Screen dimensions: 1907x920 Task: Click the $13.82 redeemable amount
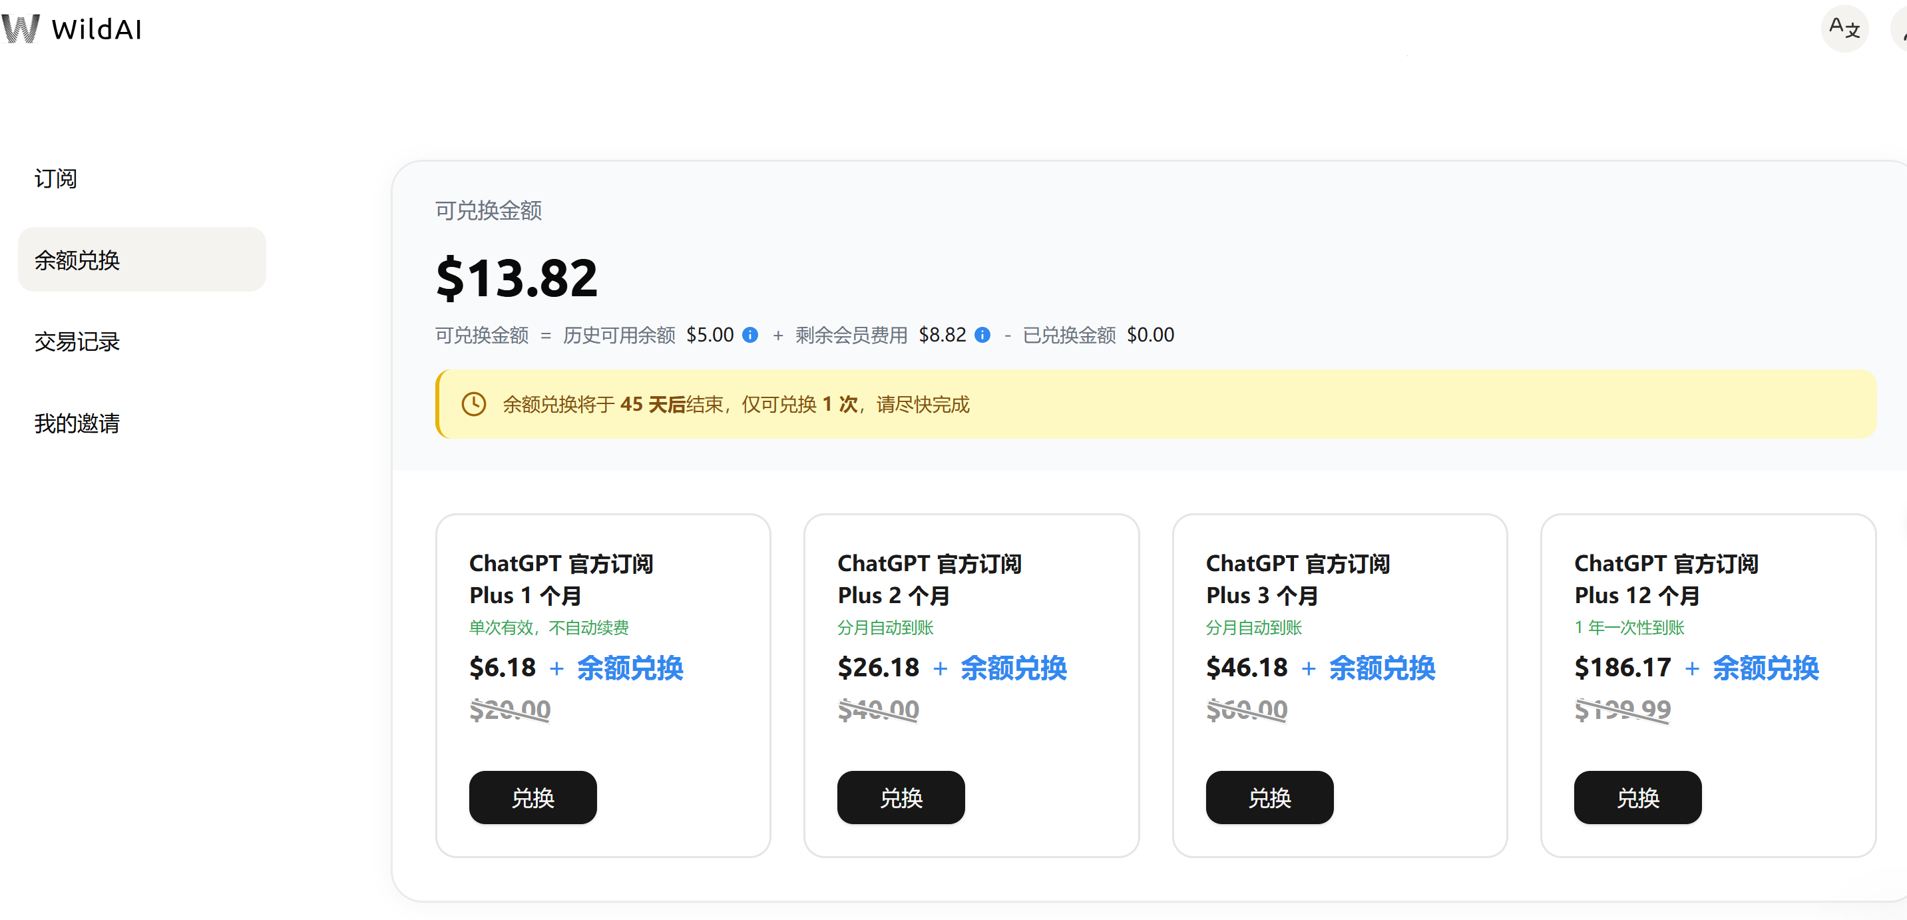517,278
